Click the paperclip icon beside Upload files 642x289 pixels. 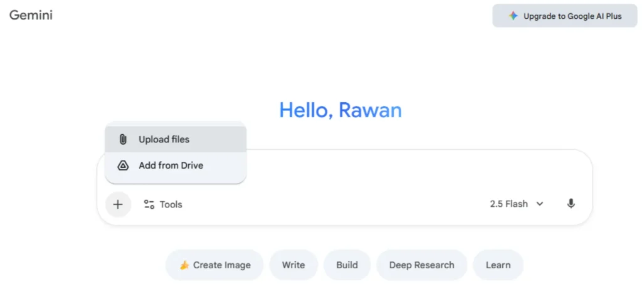point(124,139)
